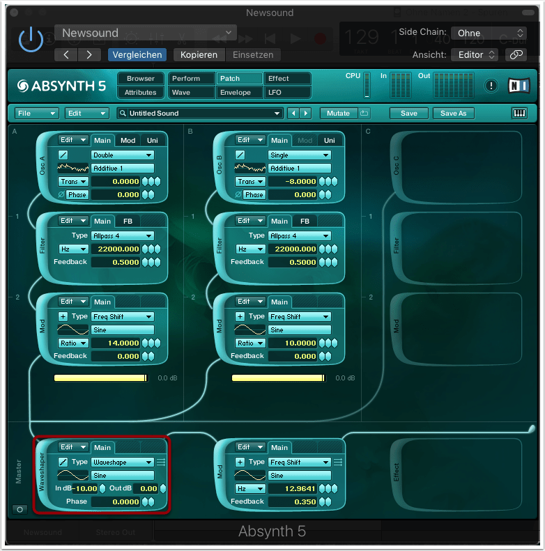The height and width of the screenshot is (551, 545).
Task: Open the Side Chain dropdown
Action: [x=489, y=33]
